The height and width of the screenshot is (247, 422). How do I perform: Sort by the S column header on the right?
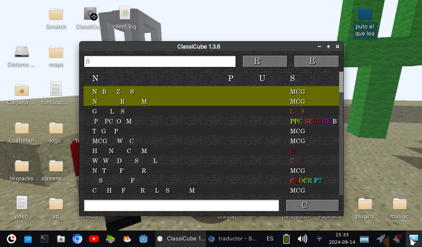coord(292,79)
